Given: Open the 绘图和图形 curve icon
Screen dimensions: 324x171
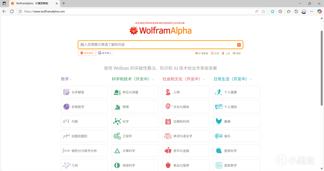Looking at the screenshot, I should pos(66,136).
